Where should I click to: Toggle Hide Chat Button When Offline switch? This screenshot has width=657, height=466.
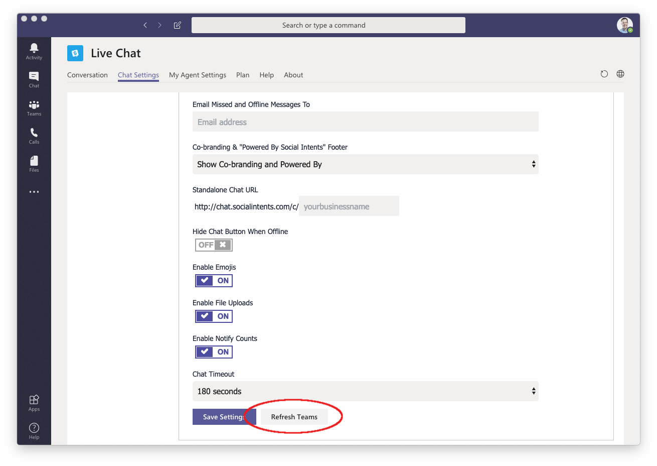tap(214, 245)
